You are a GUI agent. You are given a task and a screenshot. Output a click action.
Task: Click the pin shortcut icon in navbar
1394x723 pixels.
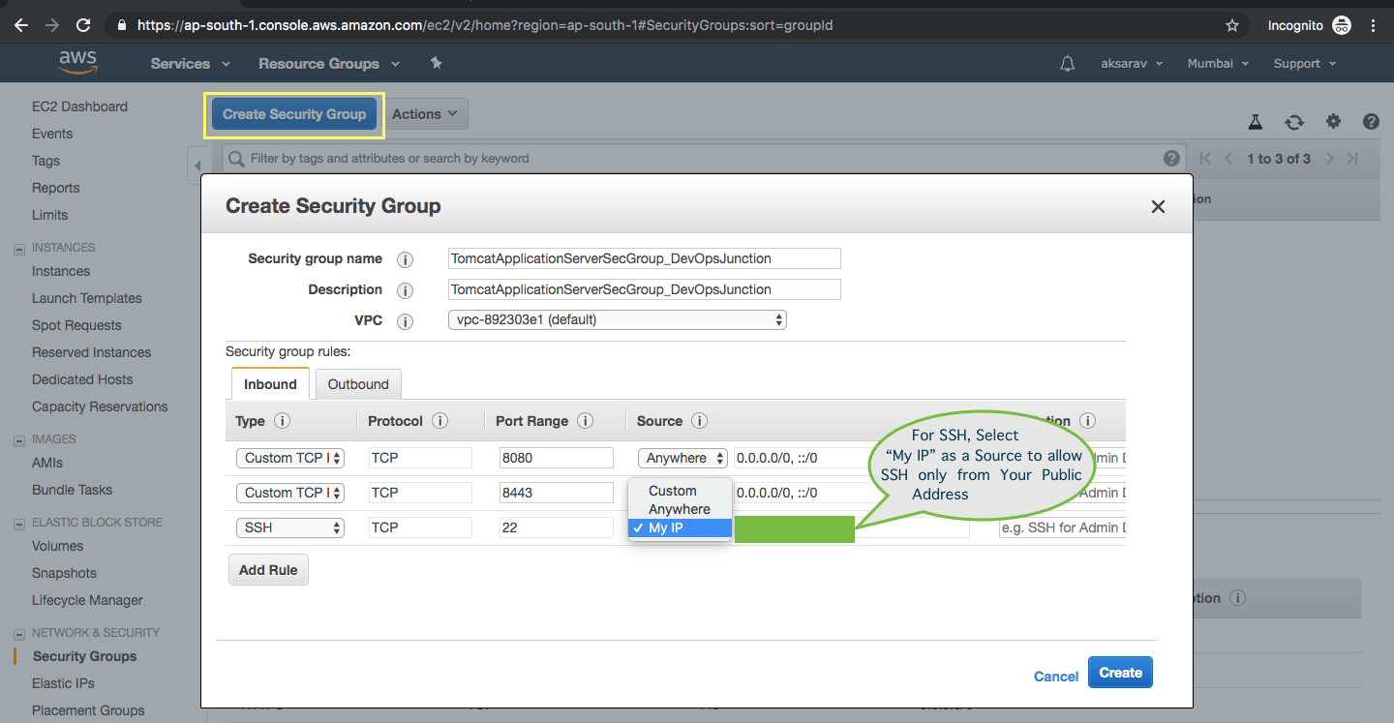[436, 63]
